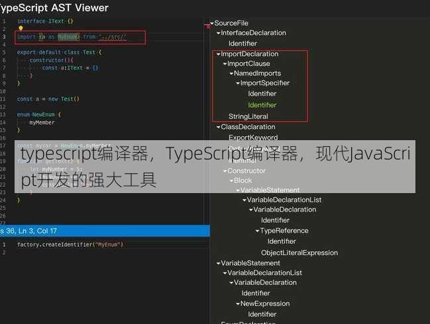430x324 pixels.
Task: Click 'Ln 3, Col 17' in status bar
Action: (x=37, y=231)
